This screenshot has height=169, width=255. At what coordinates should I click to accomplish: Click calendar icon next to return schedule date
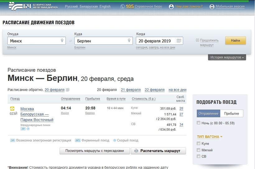pos(68,90)
